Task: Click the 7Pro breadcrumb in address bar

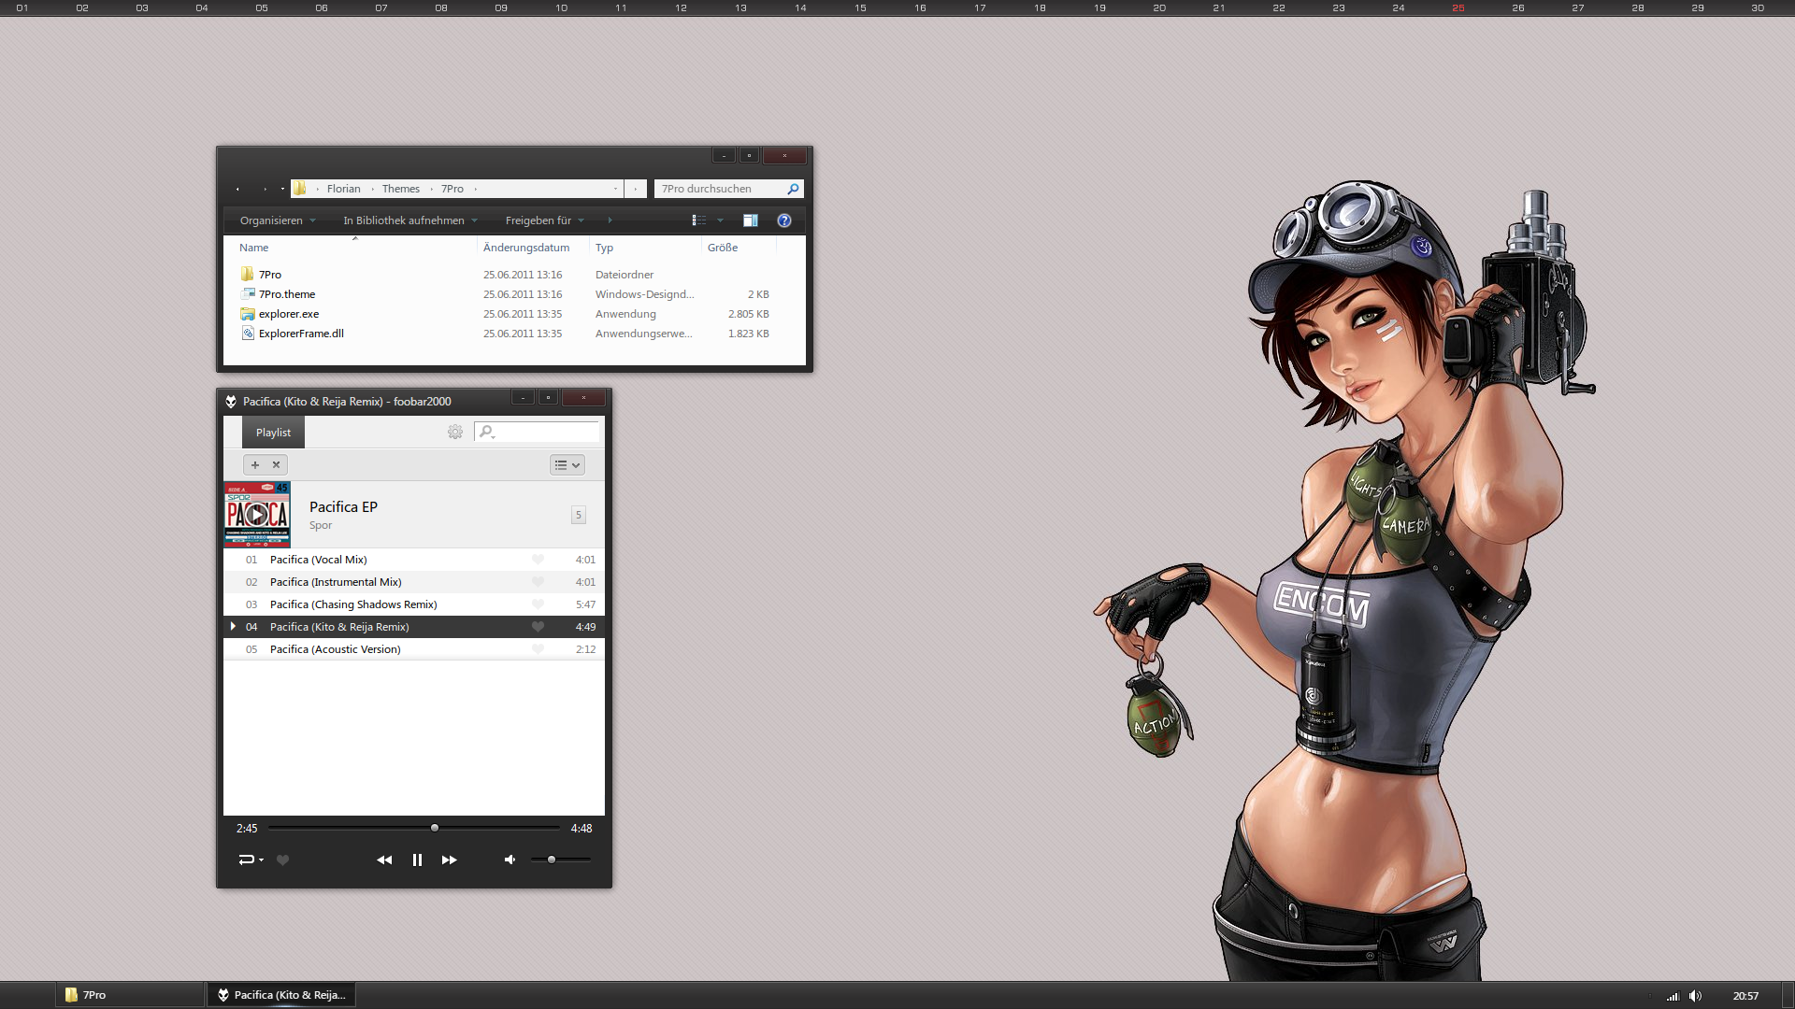Action: point(452,189)
